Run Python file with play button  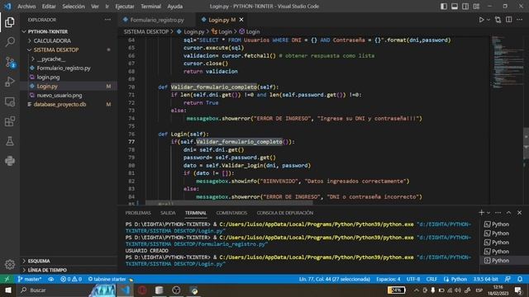tap(481, 20)
